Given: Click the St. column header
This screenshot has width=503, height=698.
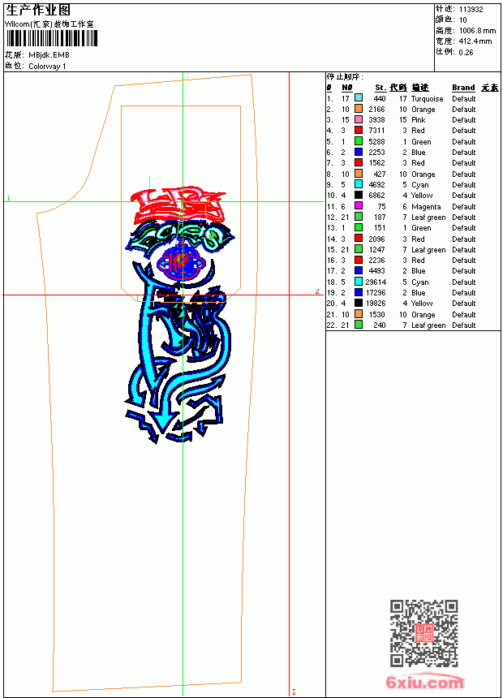Looking at the screenshot, I should (x=380, y=88).
